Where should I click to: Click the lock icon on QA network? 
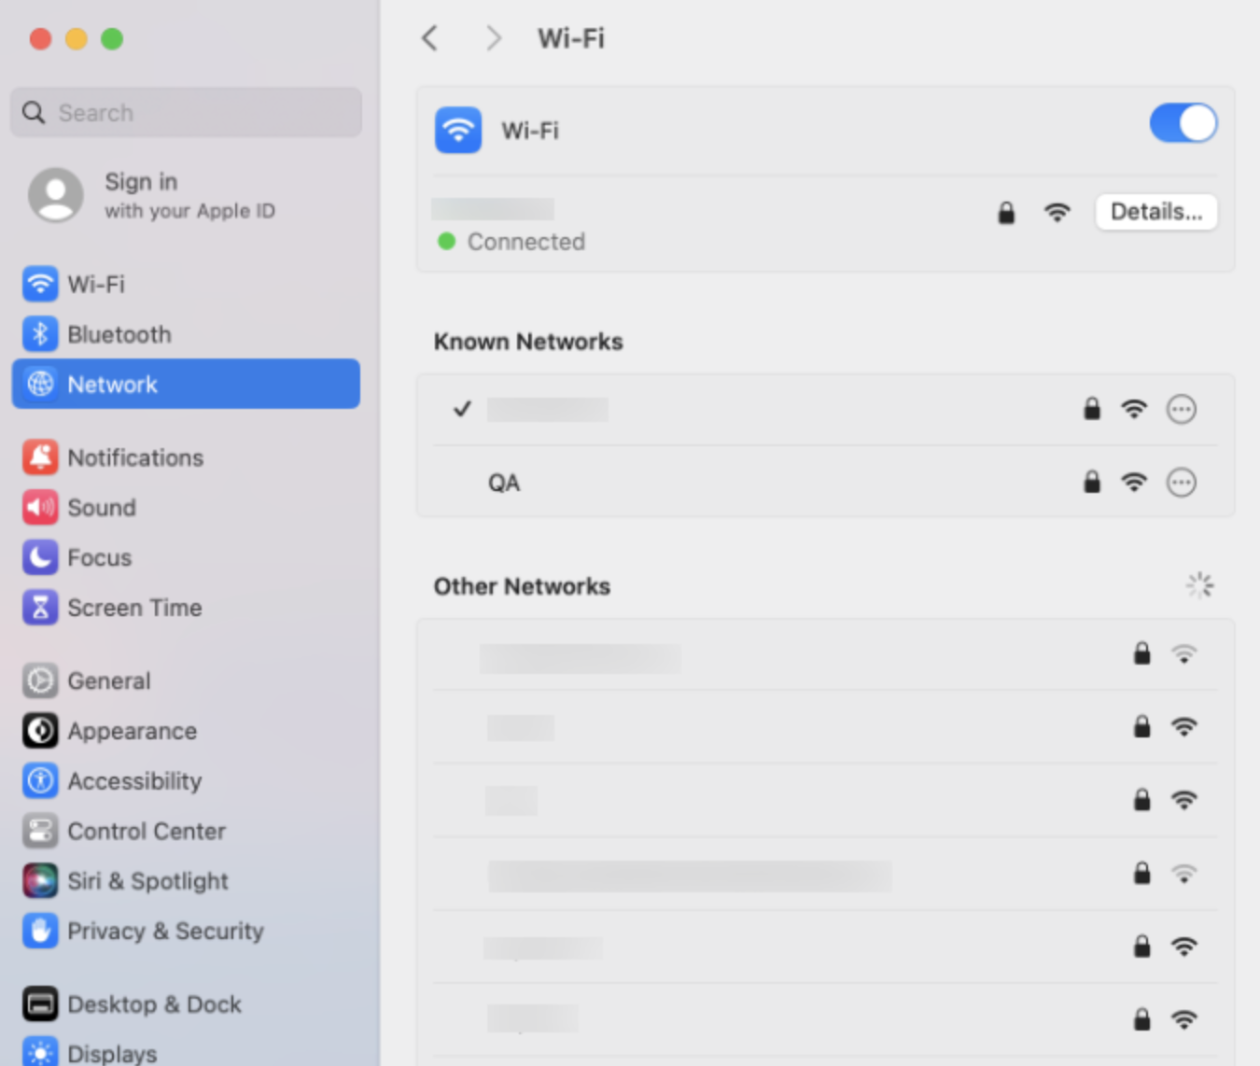point(1091,482)
